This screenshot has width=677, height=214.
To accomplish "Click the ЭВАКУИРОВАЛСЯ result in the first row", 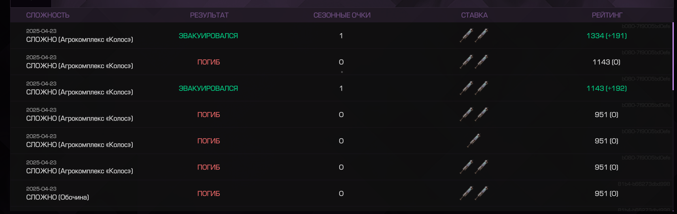I will (208, 36).
